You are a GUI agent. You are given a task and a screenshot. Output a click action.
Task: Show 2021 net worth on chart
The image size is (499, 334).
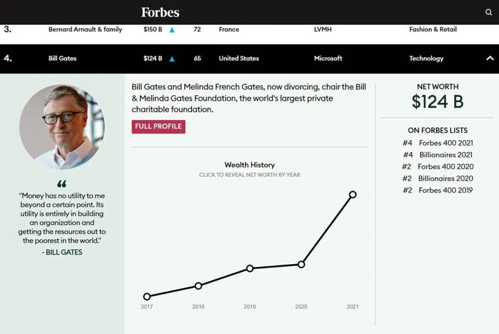353,194
